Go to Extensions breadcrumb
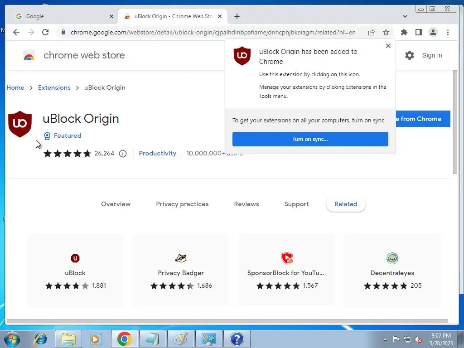 [x=54, y=87]
